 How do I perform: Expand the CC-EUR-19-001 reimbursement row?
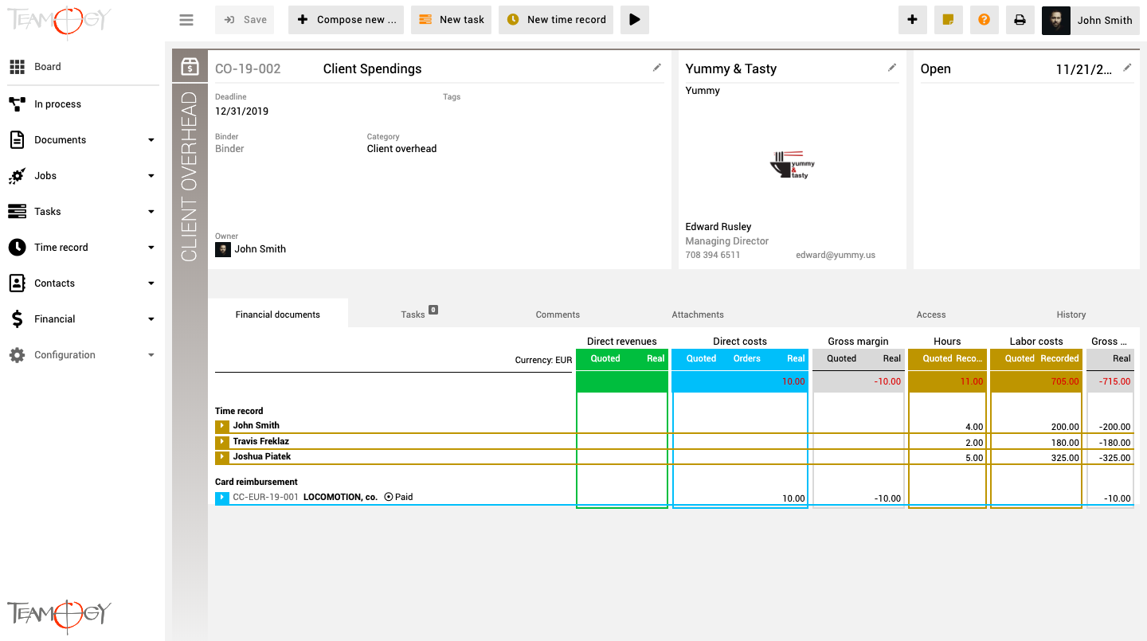coord(222,498)
